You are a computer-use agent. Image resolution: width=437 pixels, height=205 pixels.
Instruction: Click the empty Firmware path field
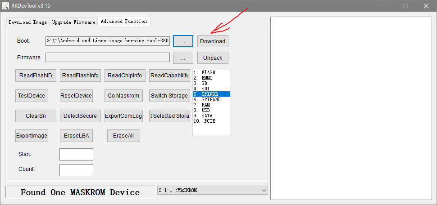pos(108,58)
